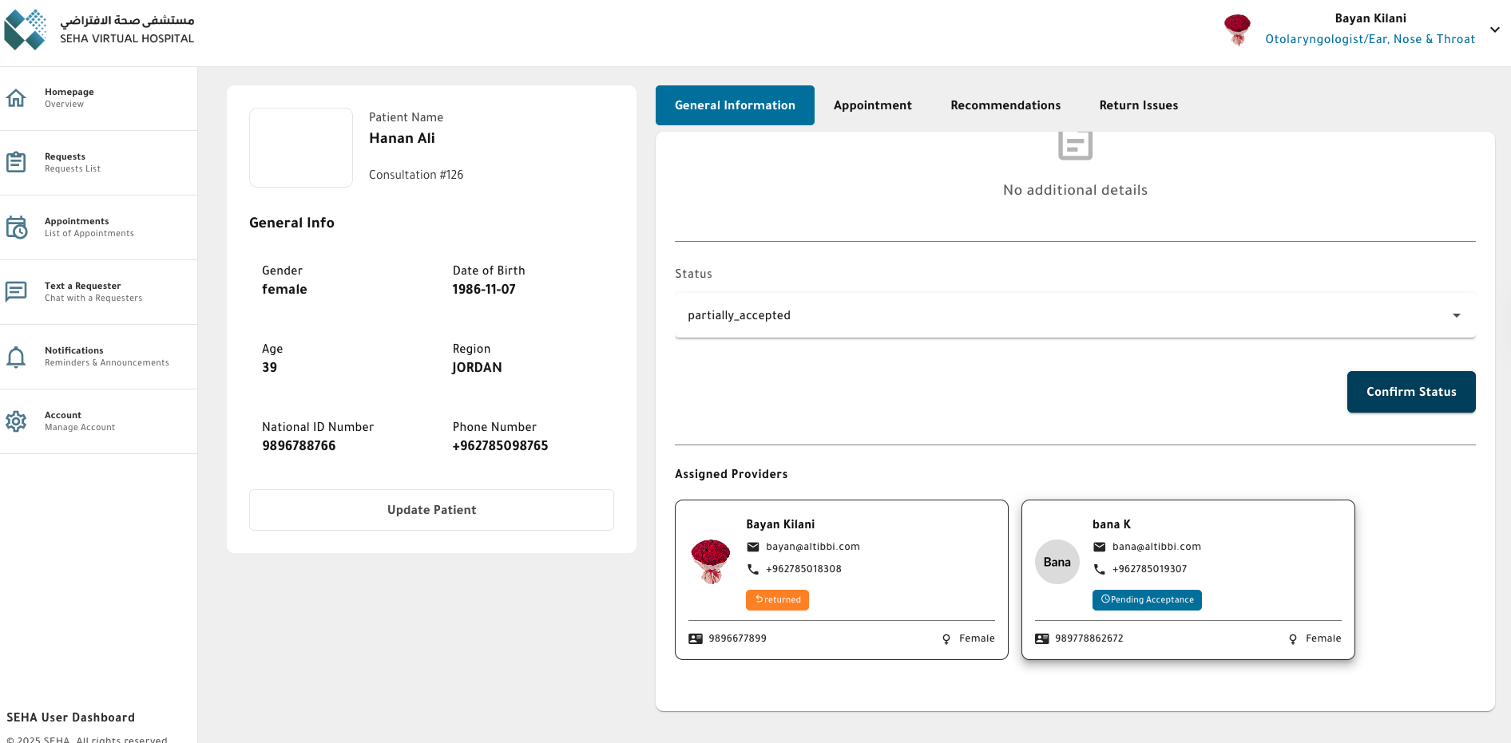The height and width of the screenshot is (743, 1511).
Task: Select the Return Issues tab
Action: coord(1138,105)
